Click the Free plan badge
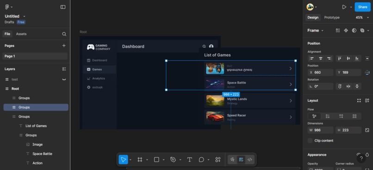The height and width of the screenshot is (170, 373). coord(21,22)
